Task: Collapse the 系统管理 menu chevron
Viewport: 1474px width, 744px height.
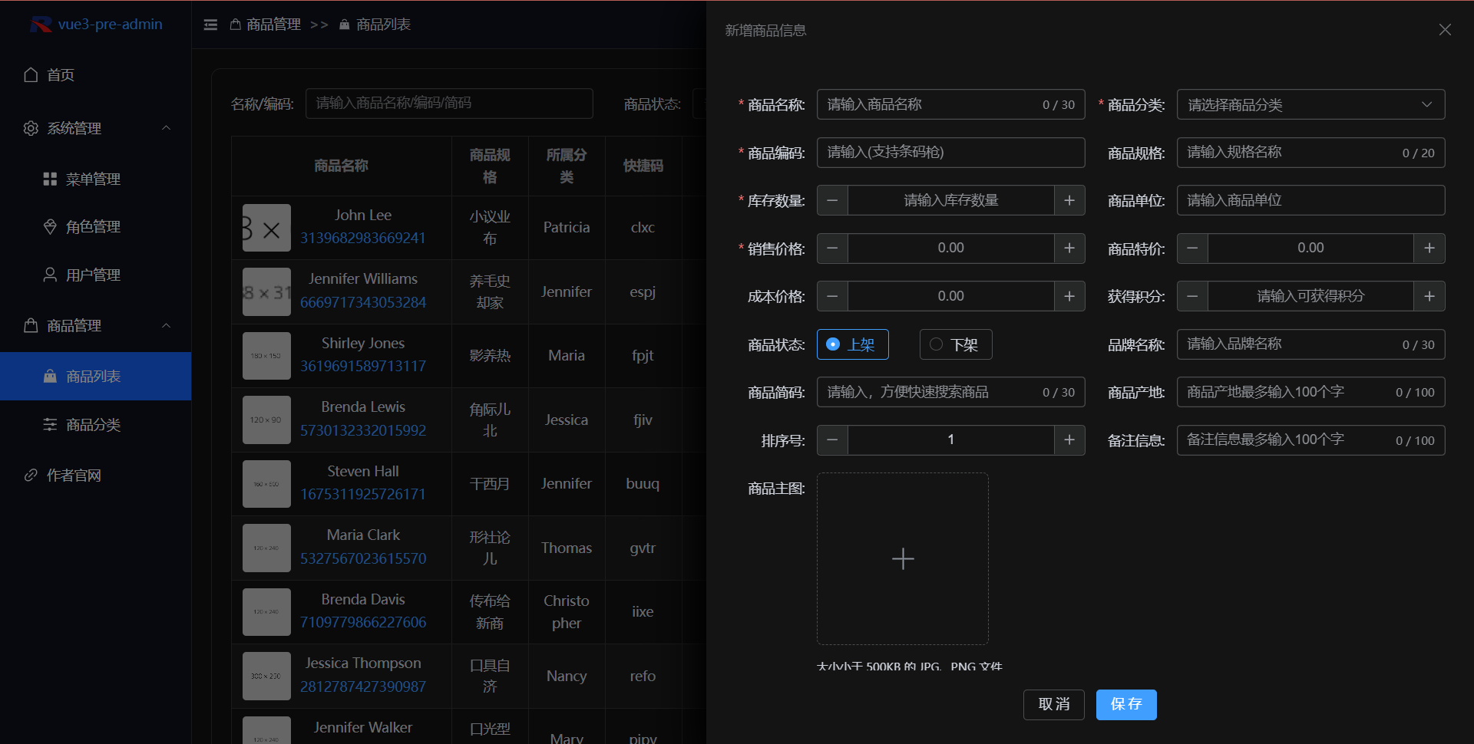Action: click(x=166, y=128)
